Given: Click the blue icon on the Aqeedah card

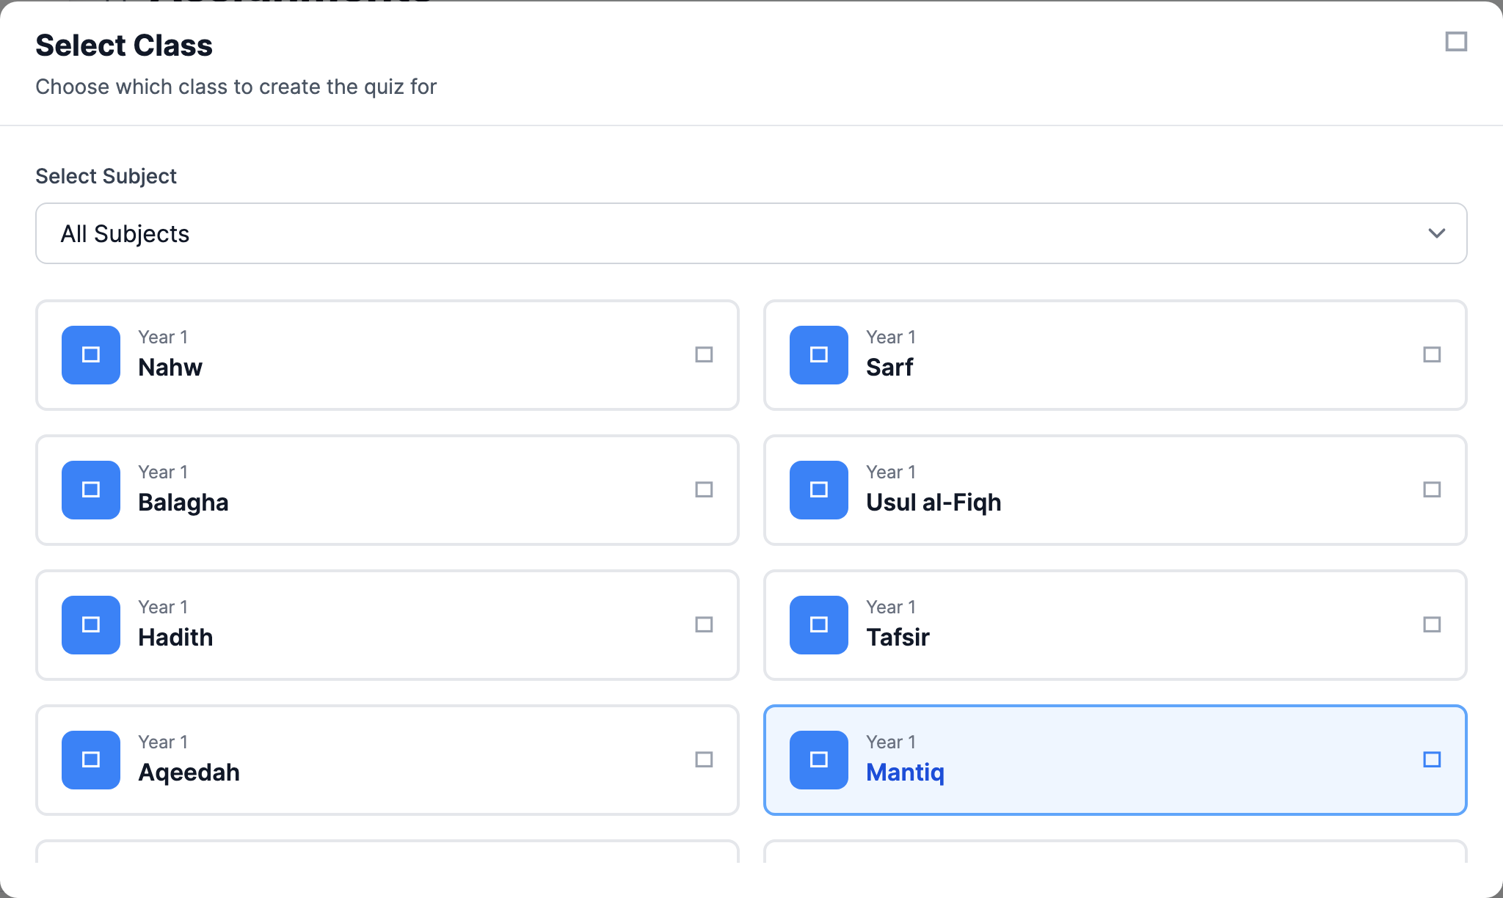Looking at the screenshot, I should click(91, 760).
